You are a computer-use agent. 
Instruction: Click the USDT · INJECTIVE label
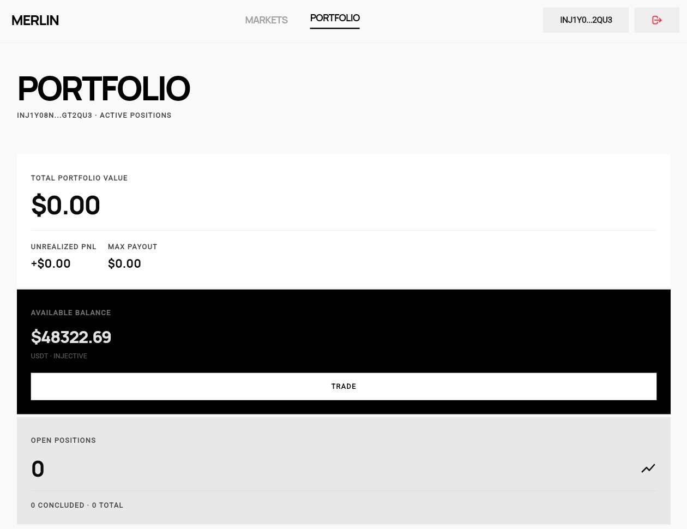(59, 356)
